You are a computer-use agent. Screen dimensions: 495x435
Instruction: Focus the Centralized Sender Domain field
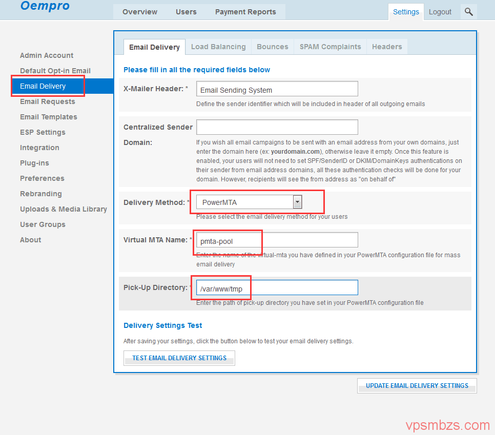click(x=277, y=127)
